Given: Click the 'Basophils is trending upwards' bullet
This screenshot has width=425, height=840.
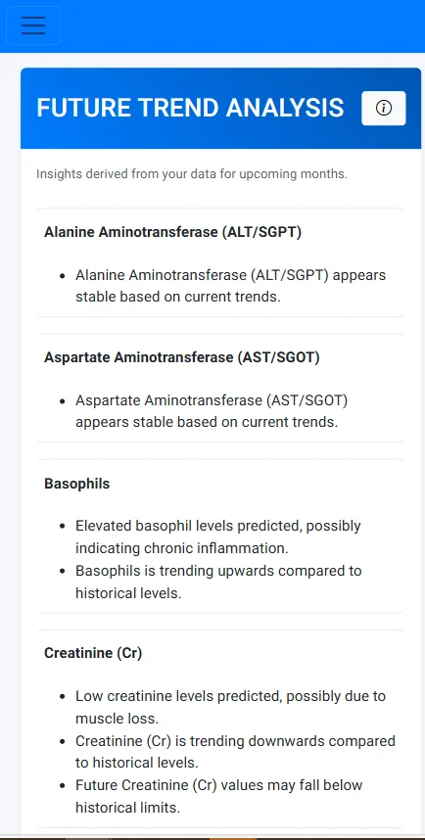Looking at the screenshot, I should click(x=218, y=582).
